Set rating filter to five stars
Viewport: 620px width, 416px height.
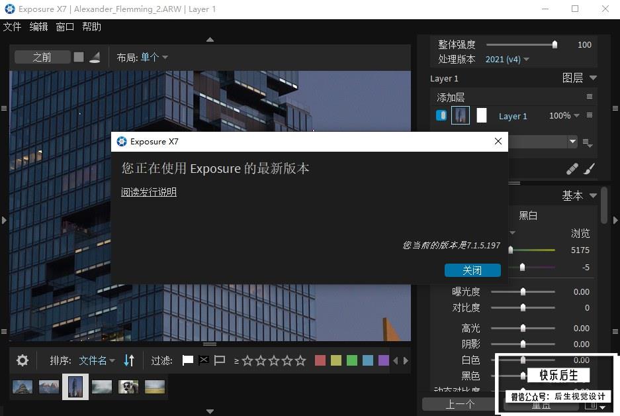(x=300, y=360)
